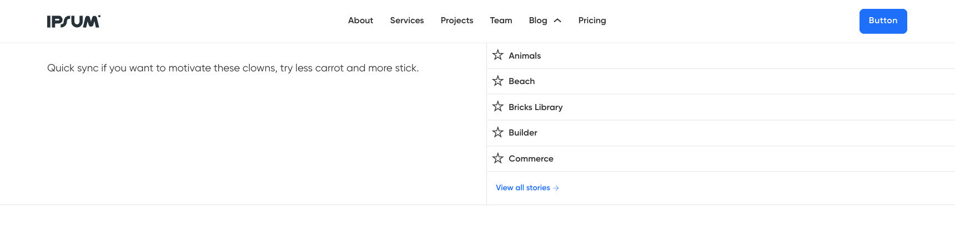Open the About menu item
The image size is (955, 229).
click(x=360, y=20)
